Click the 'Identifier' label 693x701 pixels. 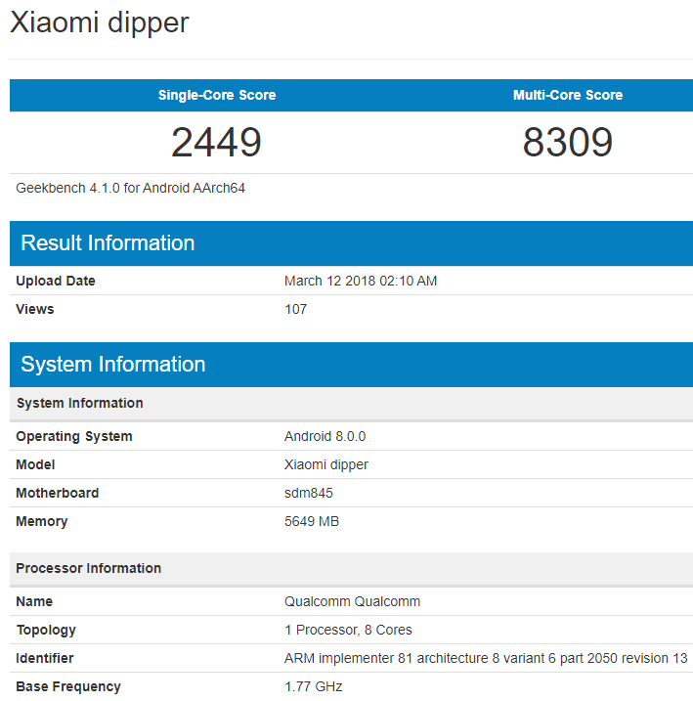click(x=45, y=658)
